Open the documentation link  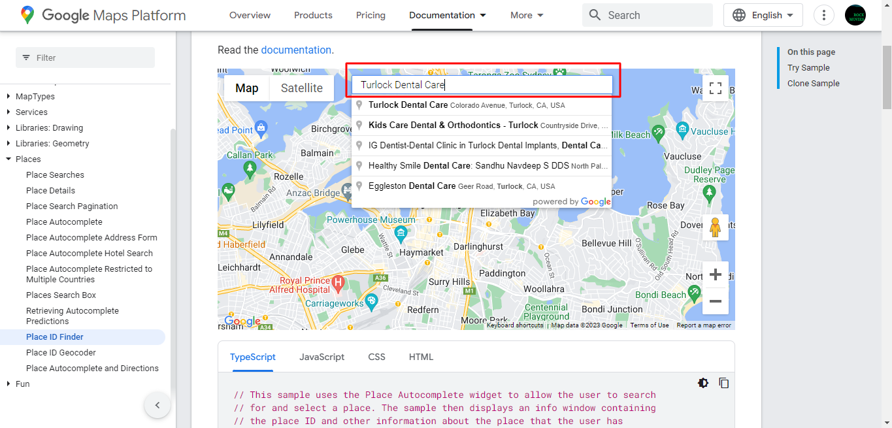[296, 50]
